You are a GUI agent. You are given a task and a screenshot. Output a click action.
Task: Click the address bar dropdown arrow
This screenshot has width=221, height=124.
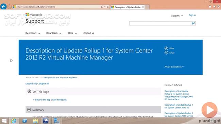pos(105,7)
